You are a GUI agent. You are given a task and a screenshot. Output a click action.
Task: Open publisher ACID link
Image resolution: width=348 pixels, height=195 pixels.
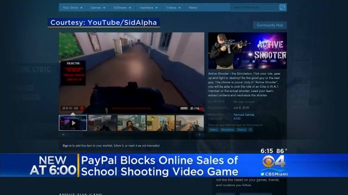tap(237, 119)
